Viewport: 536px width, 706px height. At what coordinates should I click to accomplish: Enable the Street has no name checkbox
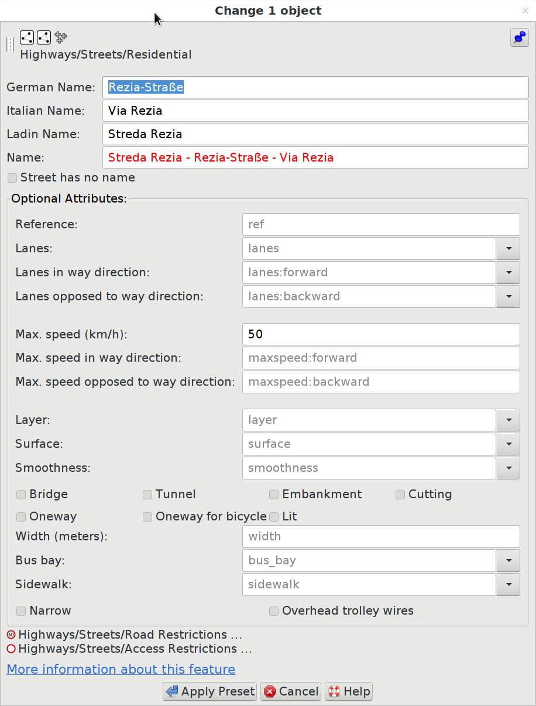pos(12,178)
